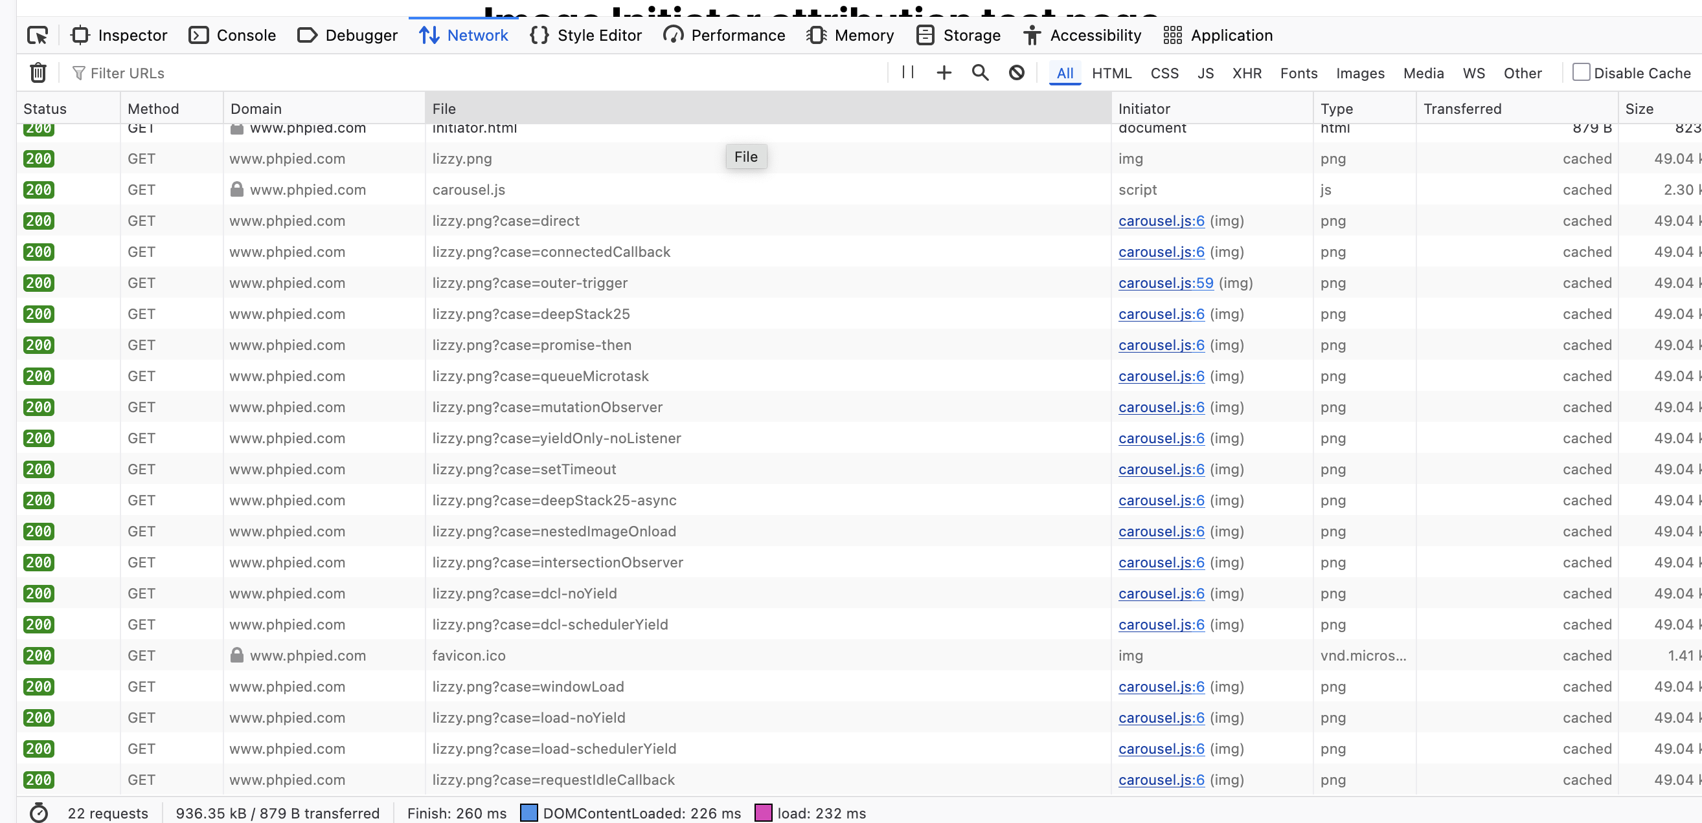This screenshot has height=823, width=1702.
Task: Open carousel.js:6 link for windowLoad row
Action: pos(1161,686)
